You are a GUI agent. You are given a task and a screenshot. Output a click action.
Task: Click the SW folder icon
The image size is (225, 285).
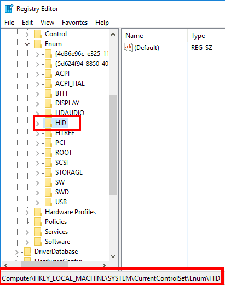pyautogui.click(x=48, y=182)
